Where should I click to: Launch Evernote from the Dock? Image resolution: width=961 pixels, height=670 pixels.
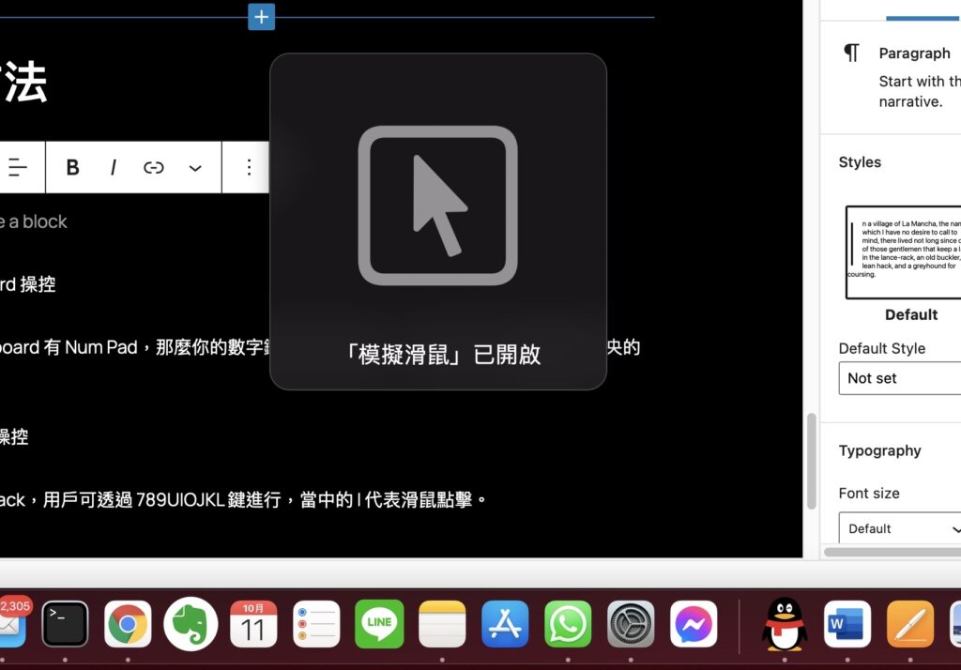coord(191,622)
